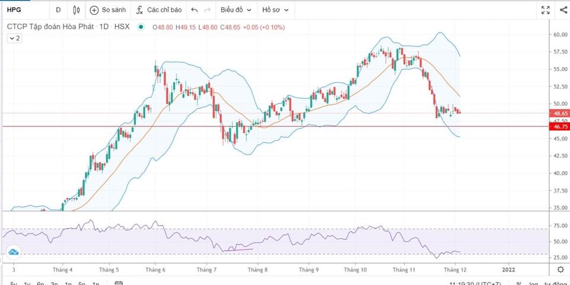
Task: Undo the last chart action
Action: [x=195, y=10]
